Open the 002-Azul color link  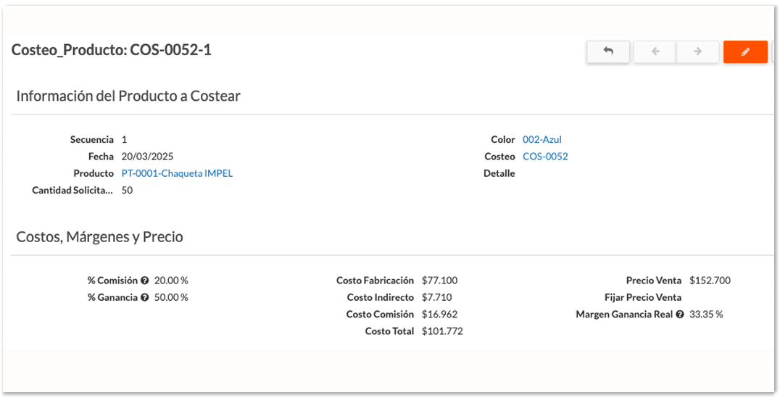point(542,139)
